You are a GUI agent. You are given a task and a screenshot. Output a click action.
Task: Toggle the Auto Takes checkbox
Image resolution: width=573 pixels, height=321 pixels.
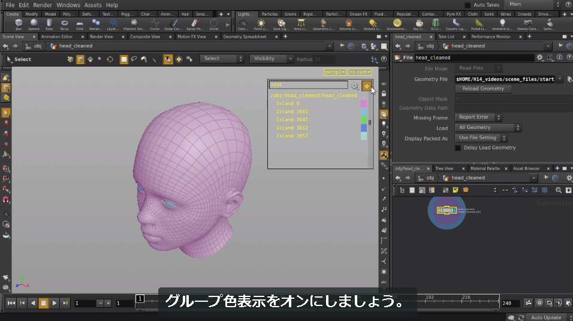pyautogui.click(x=468, y=5)
